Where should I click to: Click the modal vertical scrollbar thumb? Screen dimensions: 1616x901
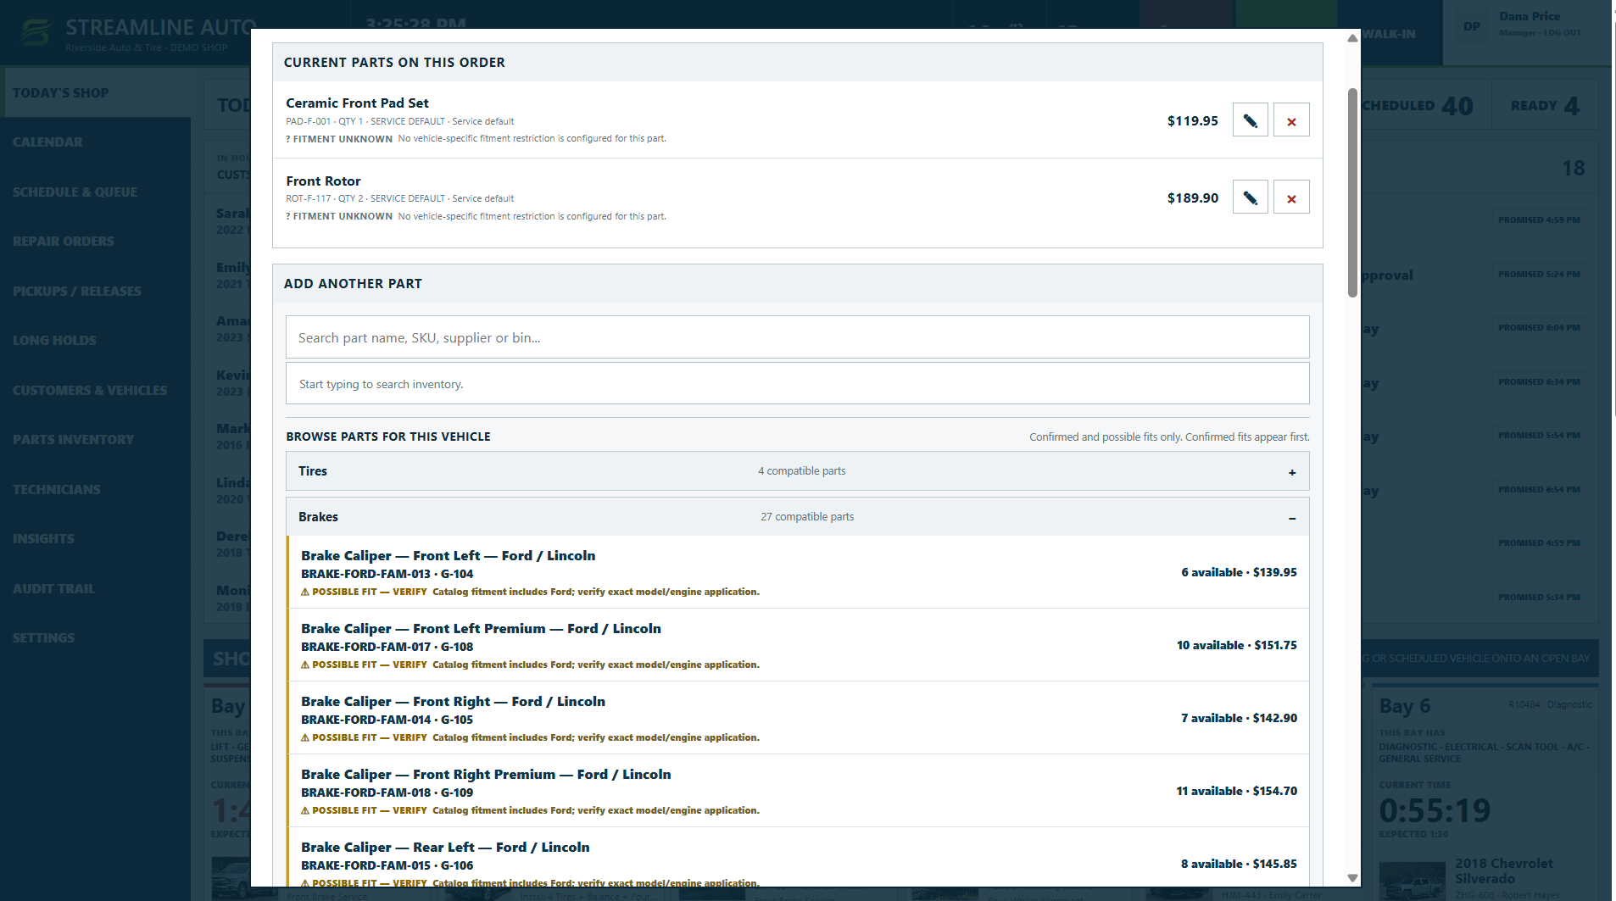point(1352,192)
